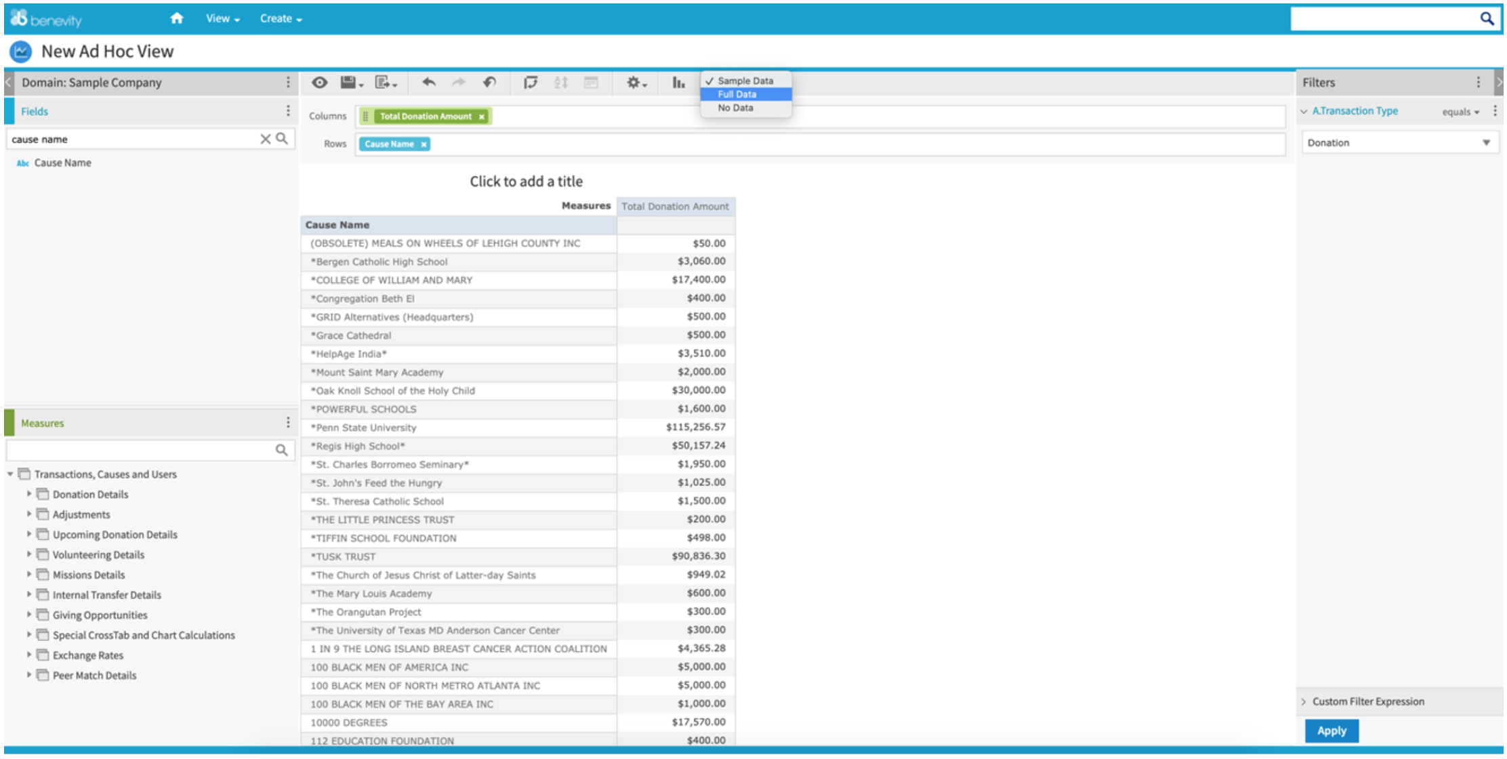This screenshot has width=1507, height=759.
Task: Toggle display mode eye icon
Action: click(320, 83)
